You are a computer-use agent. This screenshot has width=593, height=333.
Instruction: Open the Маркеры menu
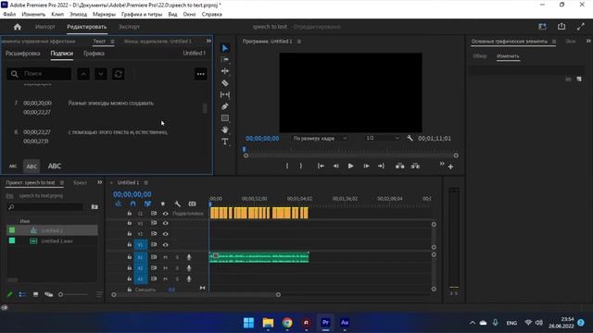(104, 15)
